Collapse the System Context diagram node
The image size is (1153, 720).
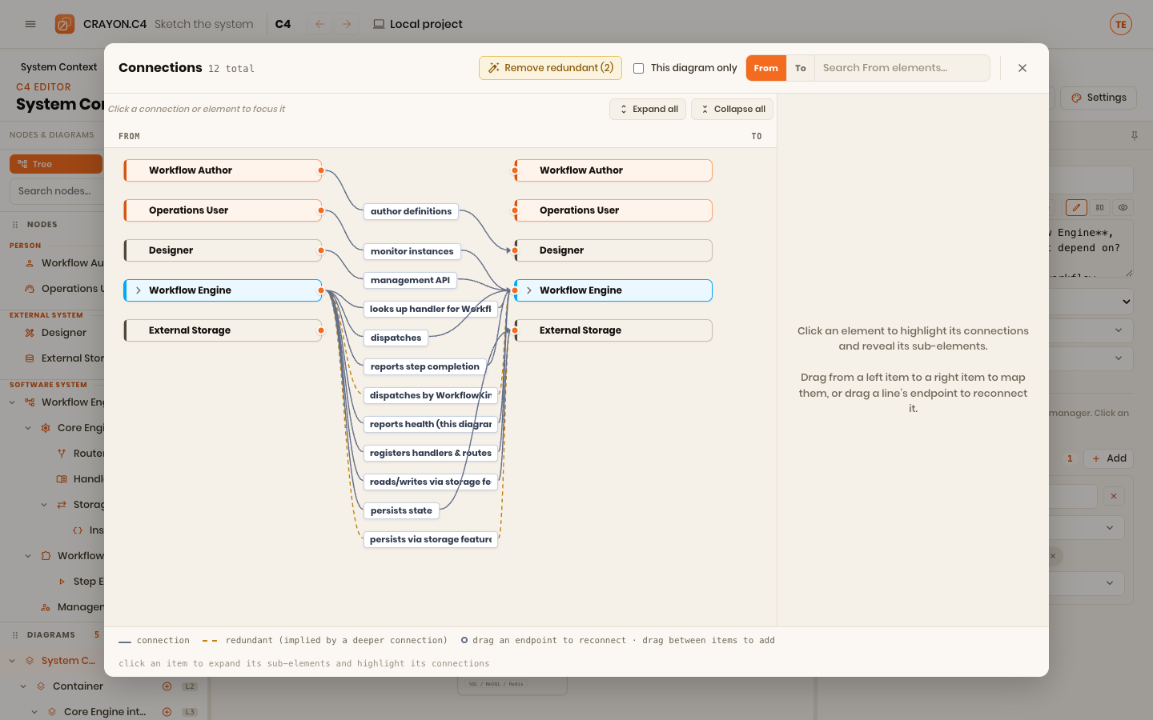(x=12, y=661)
